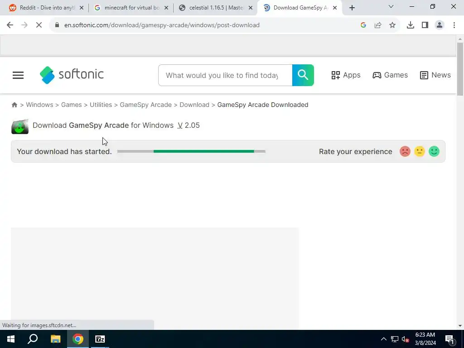
Task: Open the tab search chevron
Action: [x=391, y=6]
